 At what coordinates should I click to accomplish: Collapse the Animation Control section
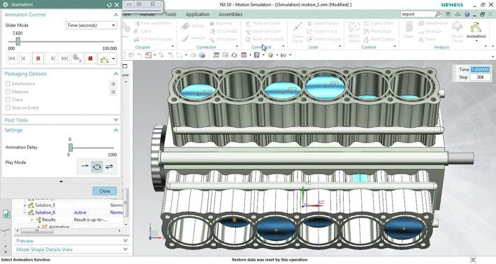pos(116,15)
